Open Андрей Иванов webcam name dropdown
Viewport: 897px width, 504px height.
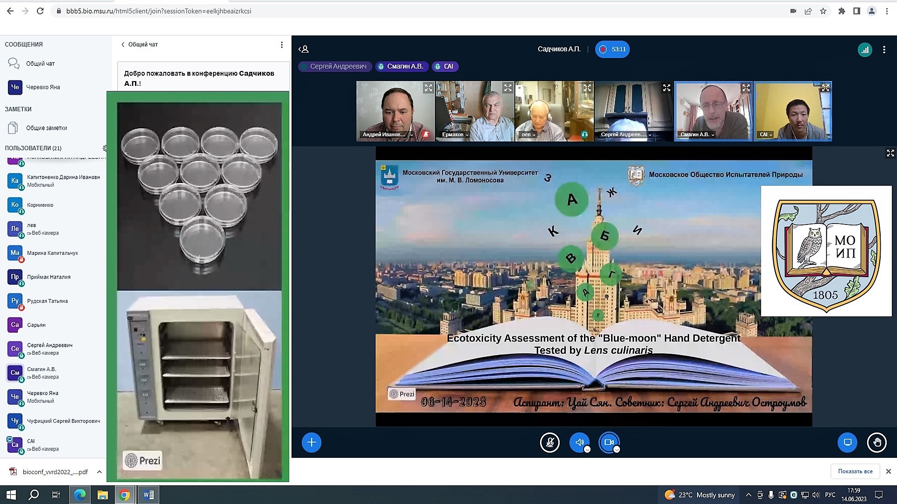[387, 134]
